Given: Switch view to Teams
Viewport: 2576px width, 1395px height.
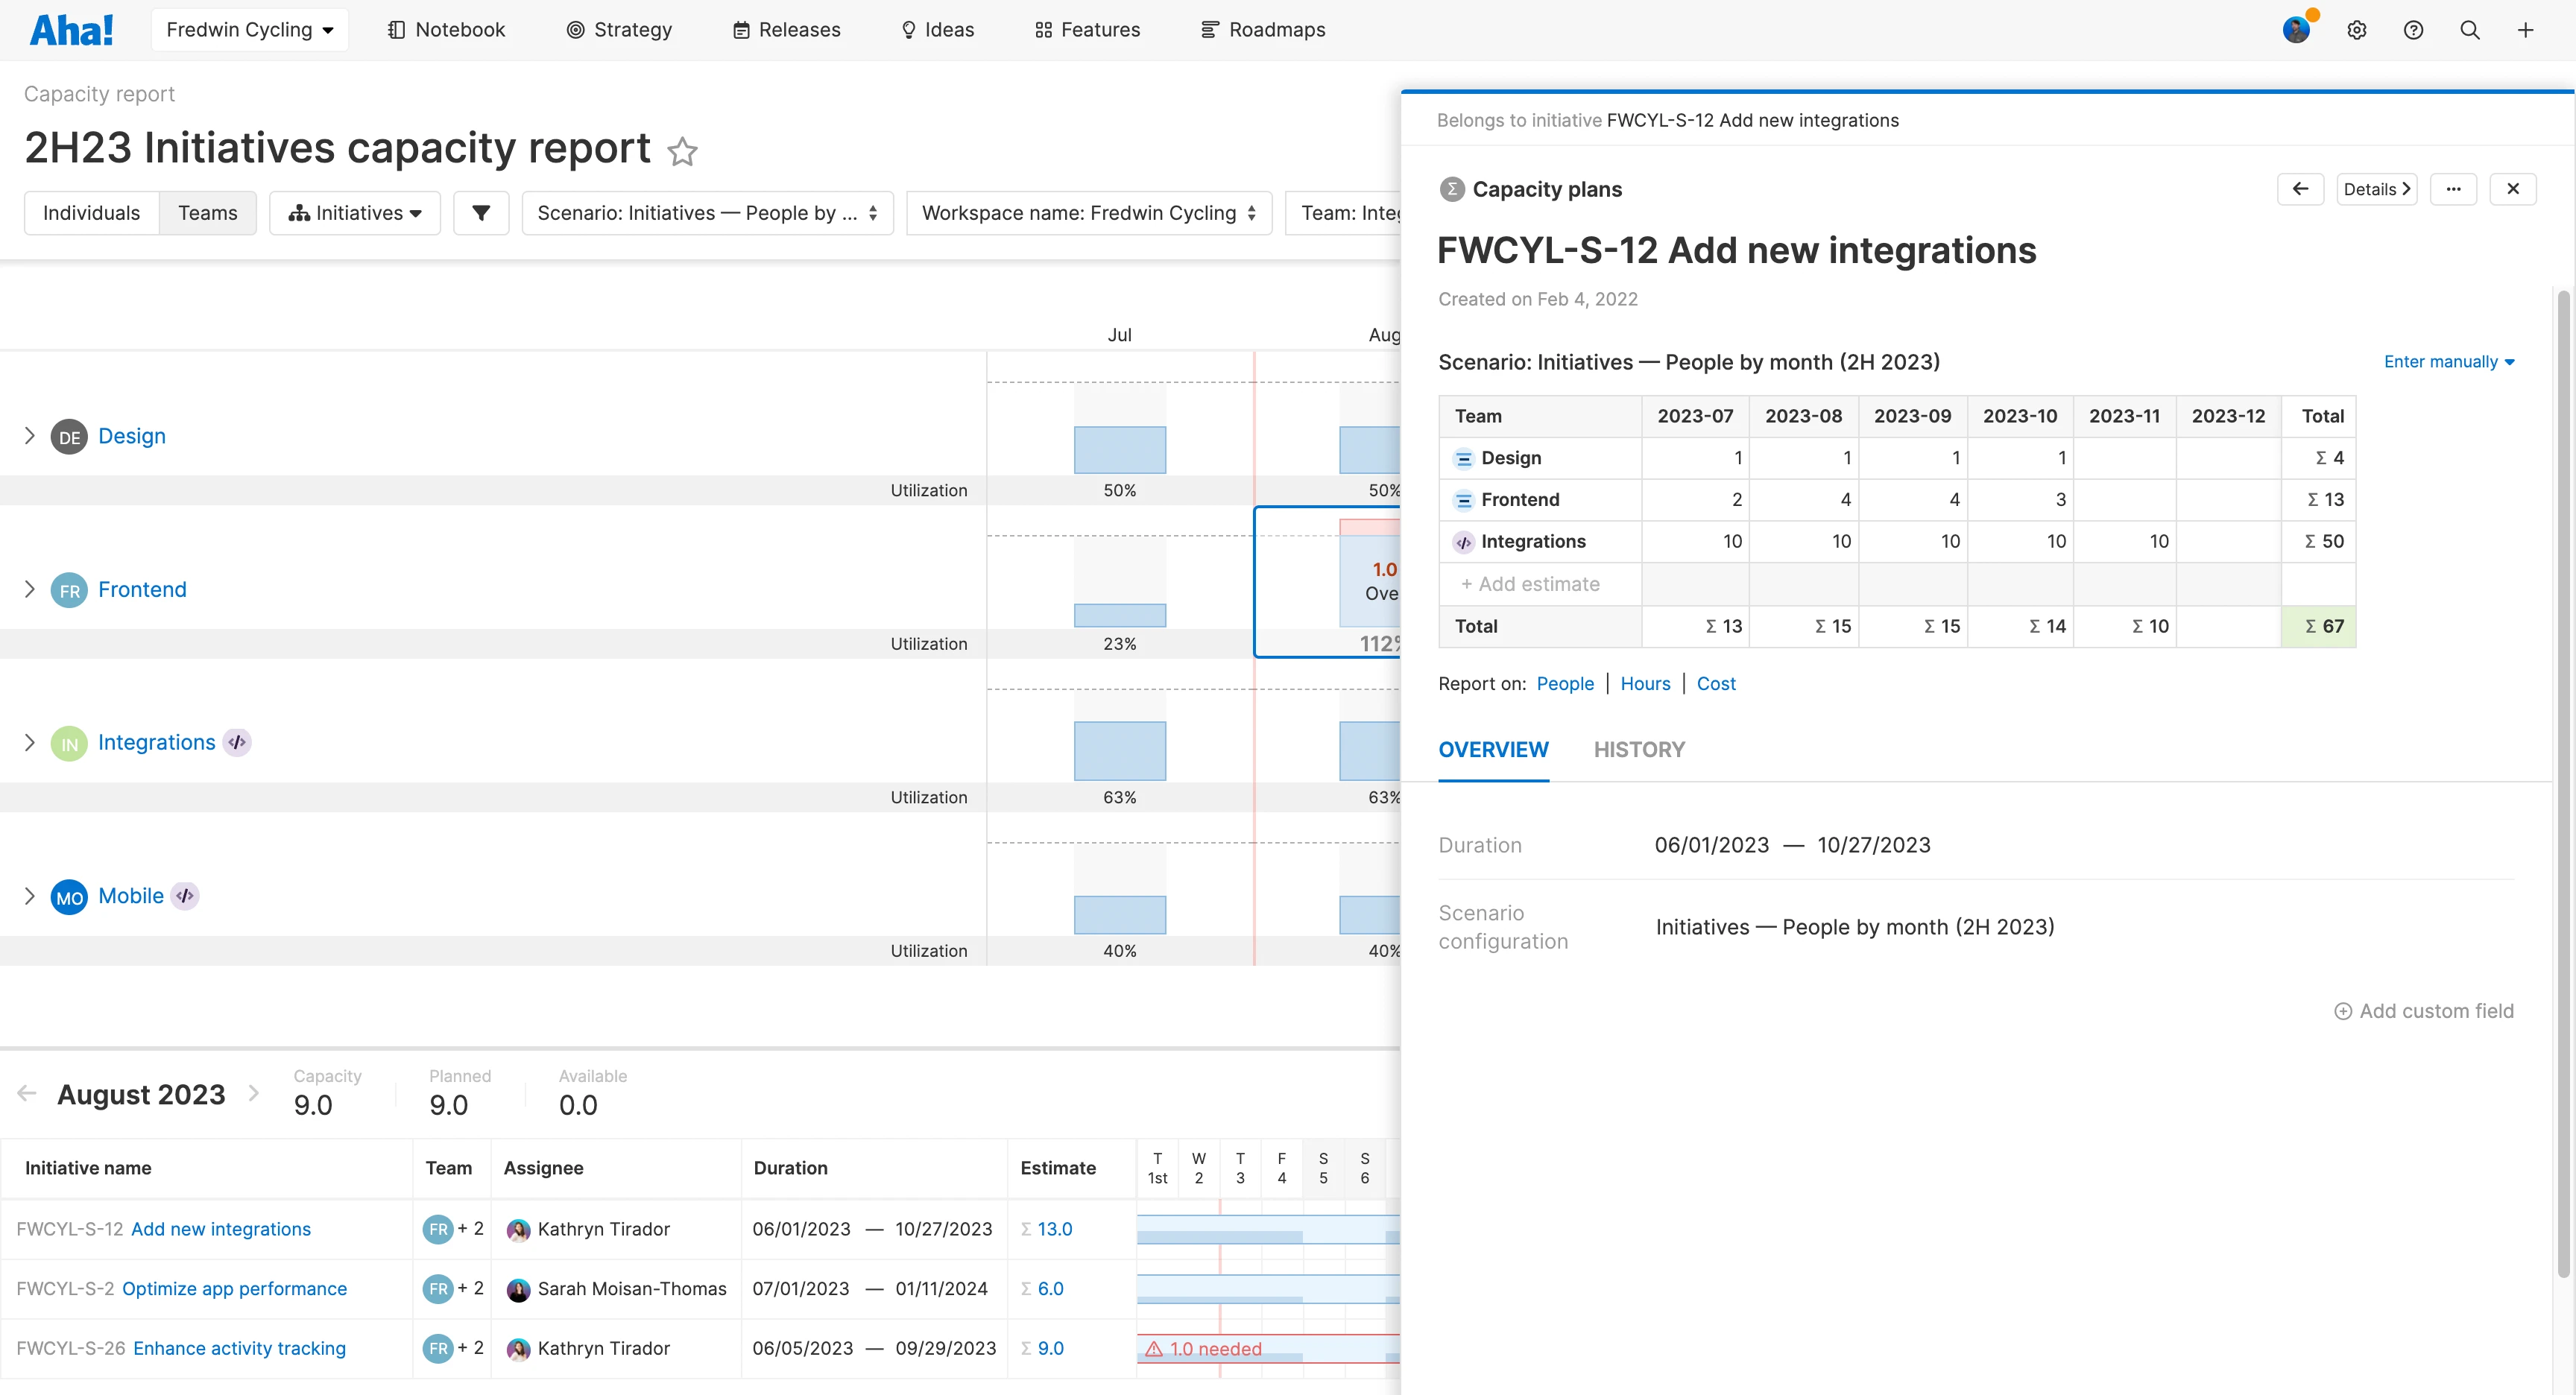Looking at the screenshot, I should tap(207, 213).
